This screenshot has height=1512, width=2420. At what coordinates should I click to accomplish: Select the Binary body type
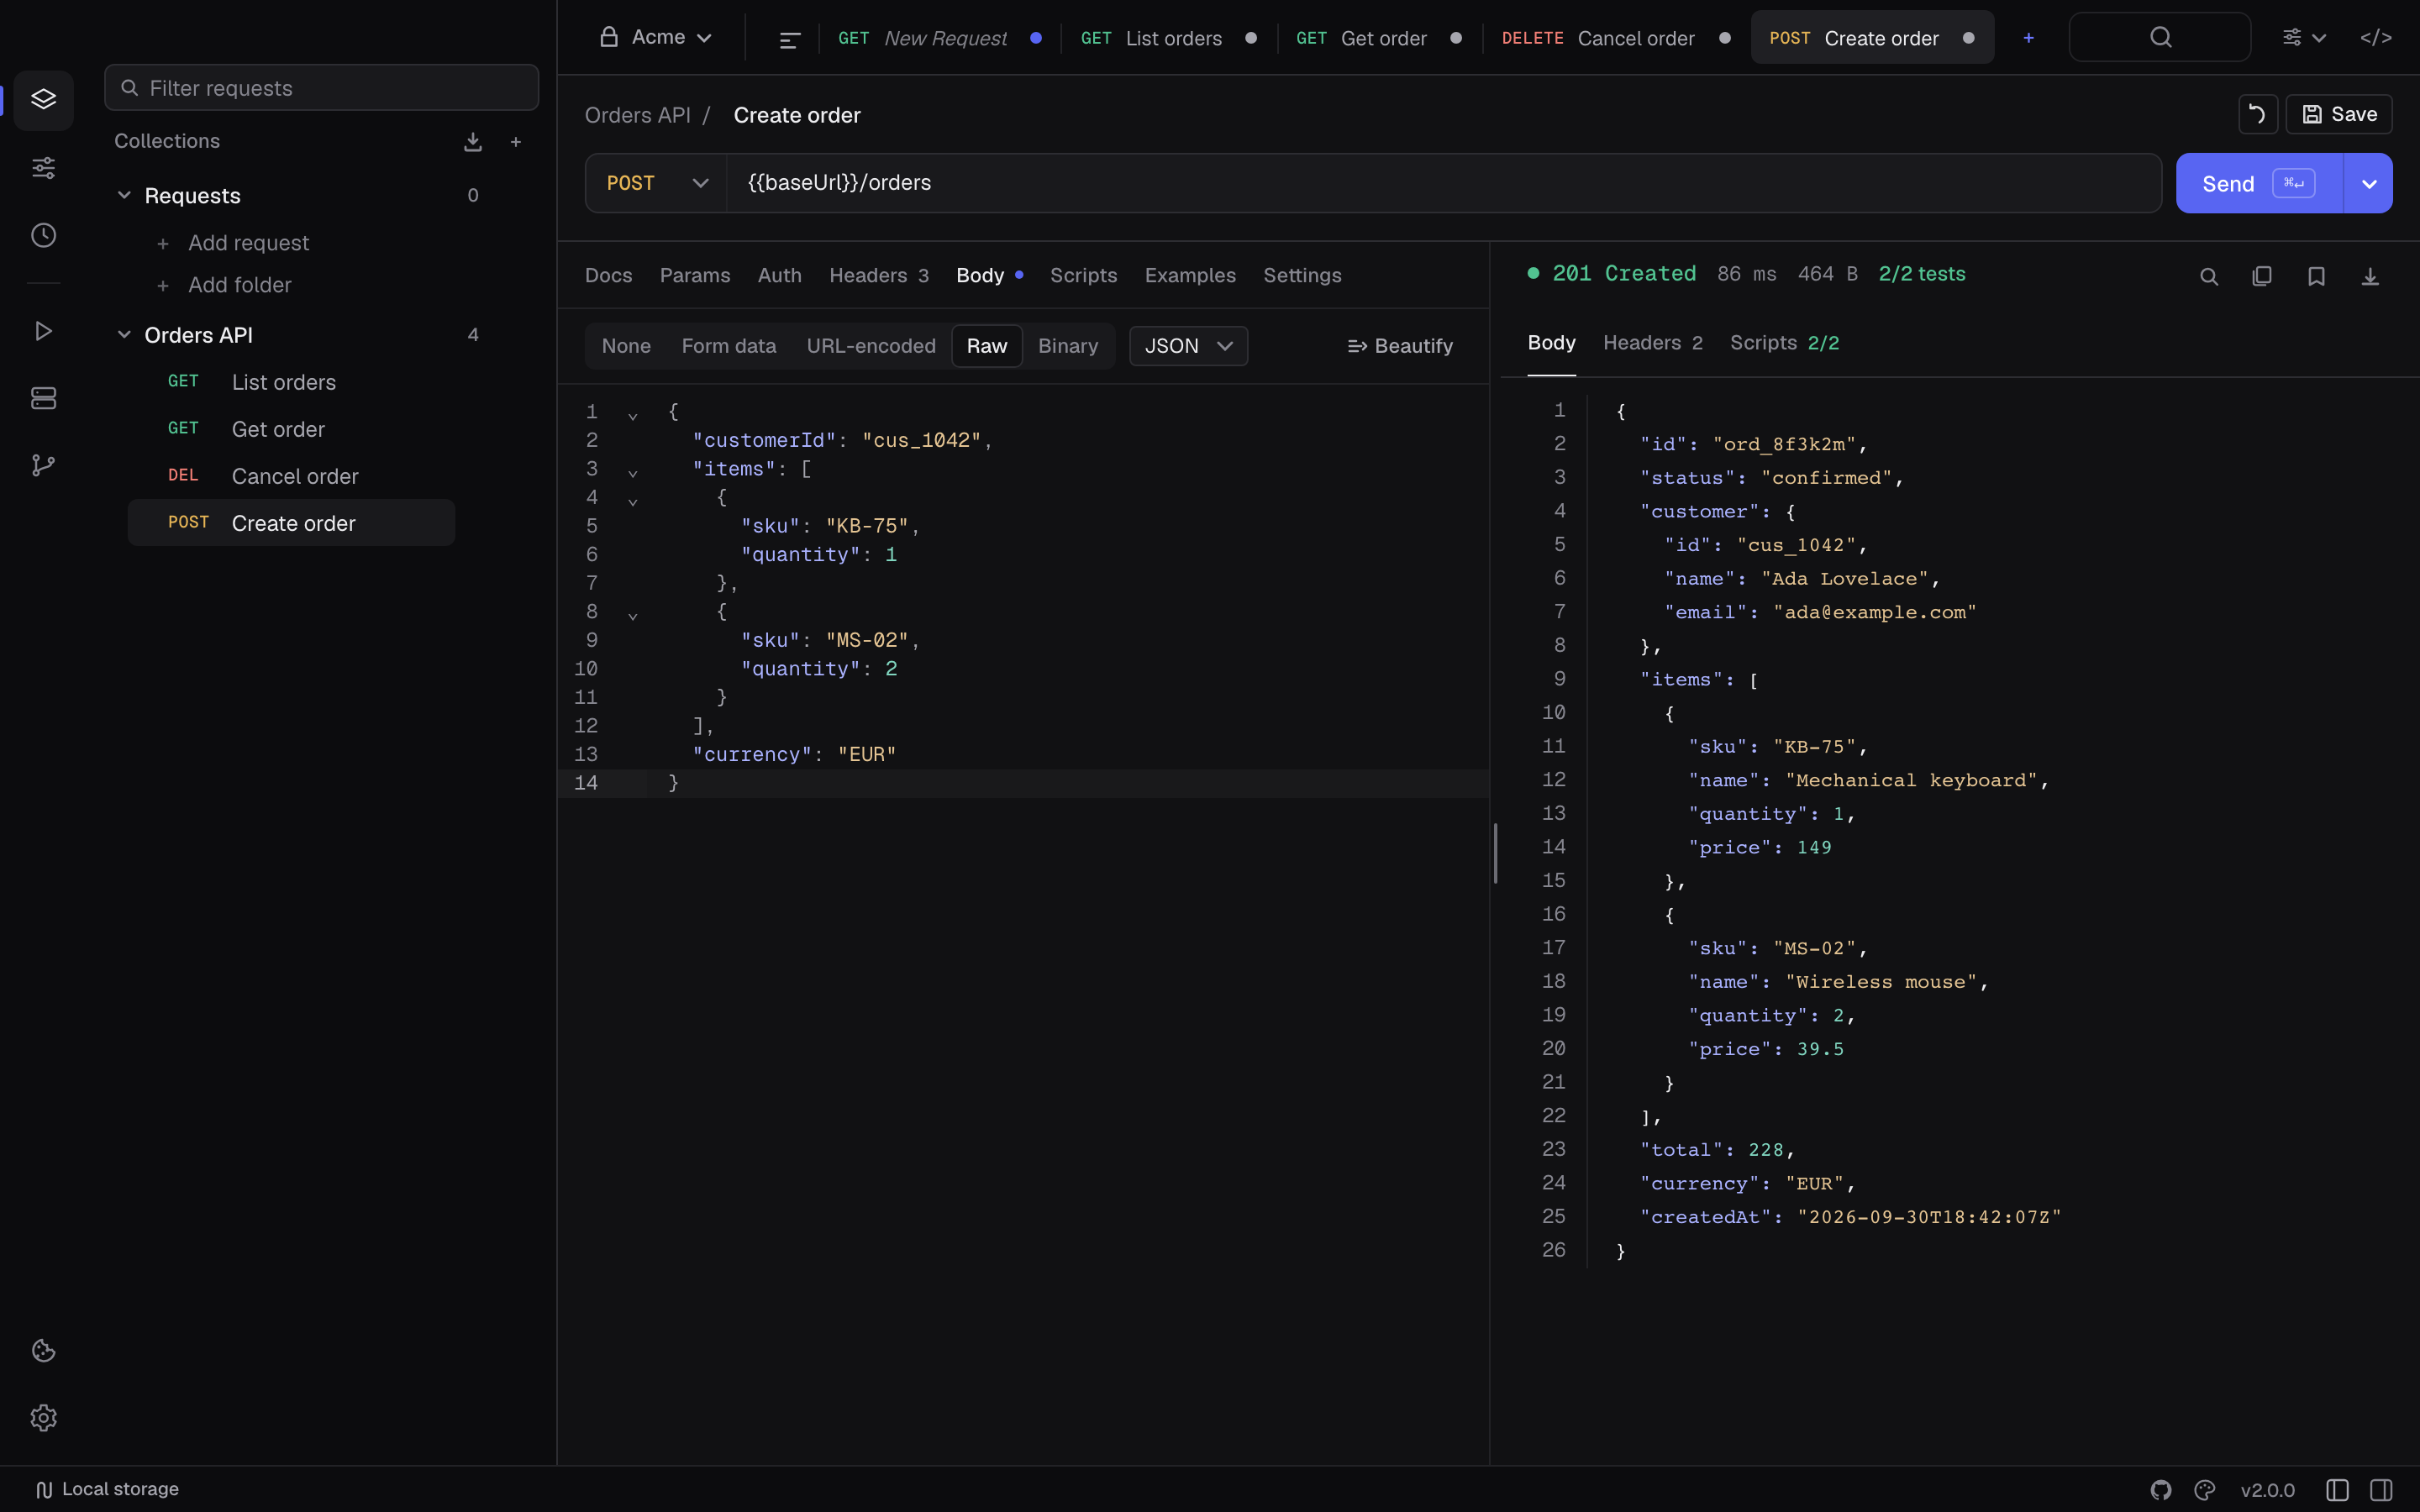point(1068,346)
